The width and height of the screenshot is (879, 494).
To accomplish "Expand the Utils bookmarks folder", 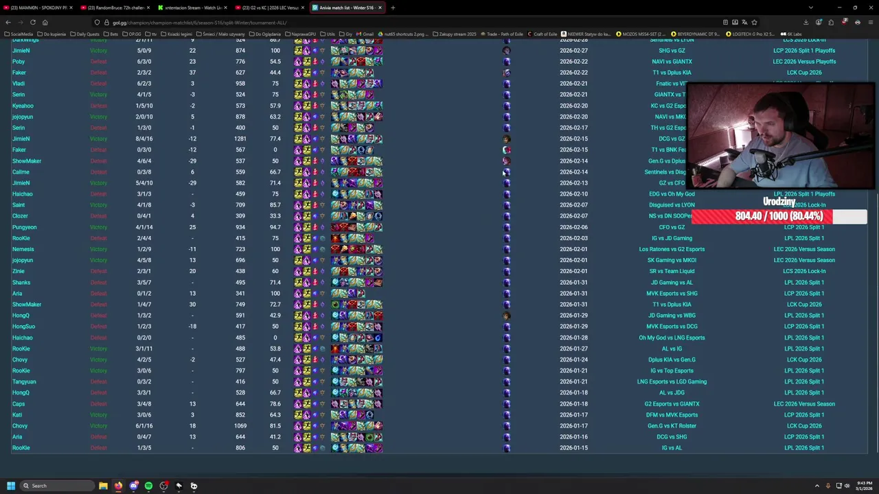I will [x=328, y=34].
